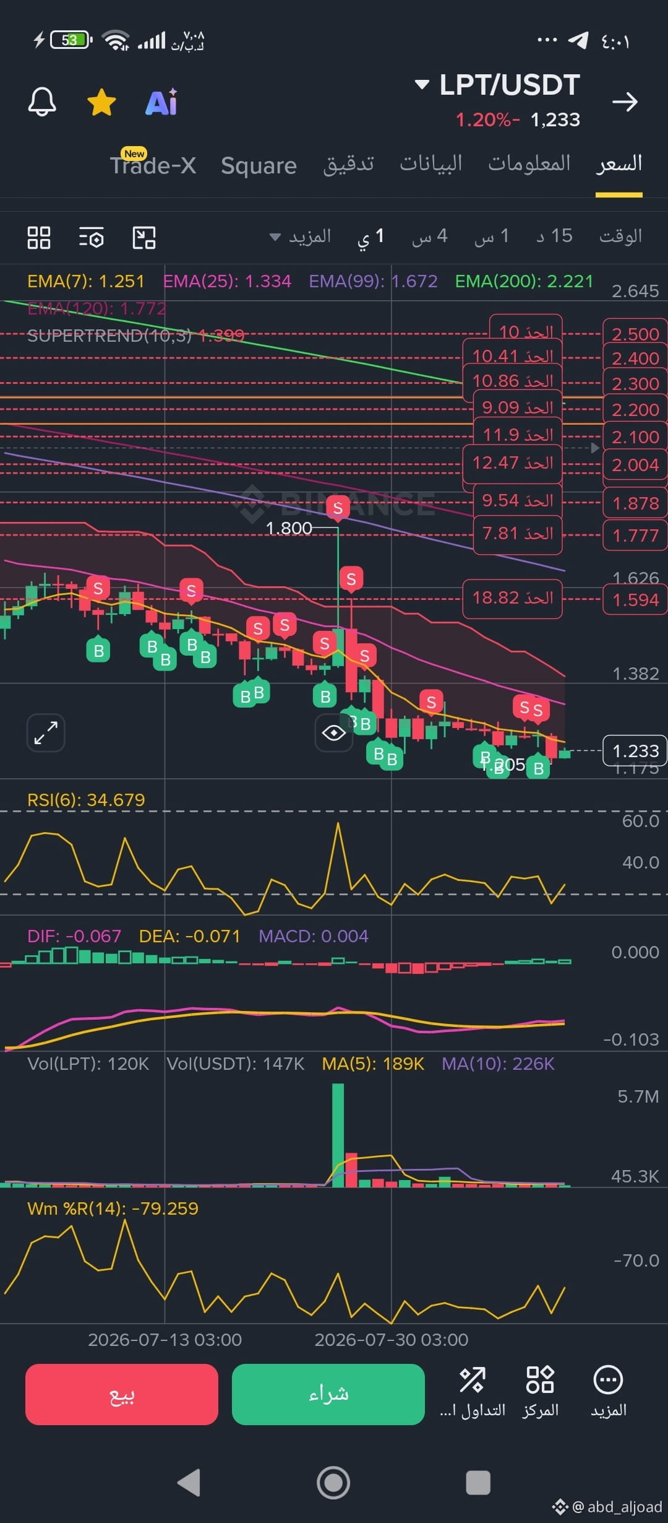Viewport: 668px width, 1523px height.
Task: Select the 4 س timeframe
Action: tap(430, 236)
